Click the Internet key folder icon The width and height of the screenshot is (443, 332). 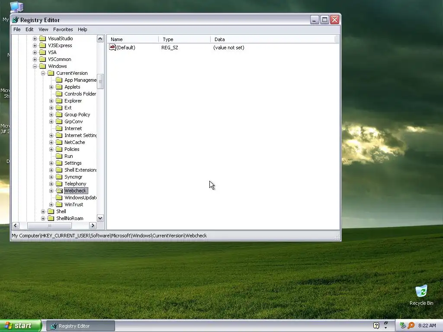(x=59, y=128)
